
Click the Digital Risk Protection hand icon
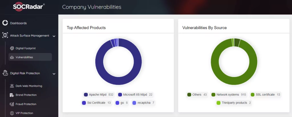click(x=5, y=73)
